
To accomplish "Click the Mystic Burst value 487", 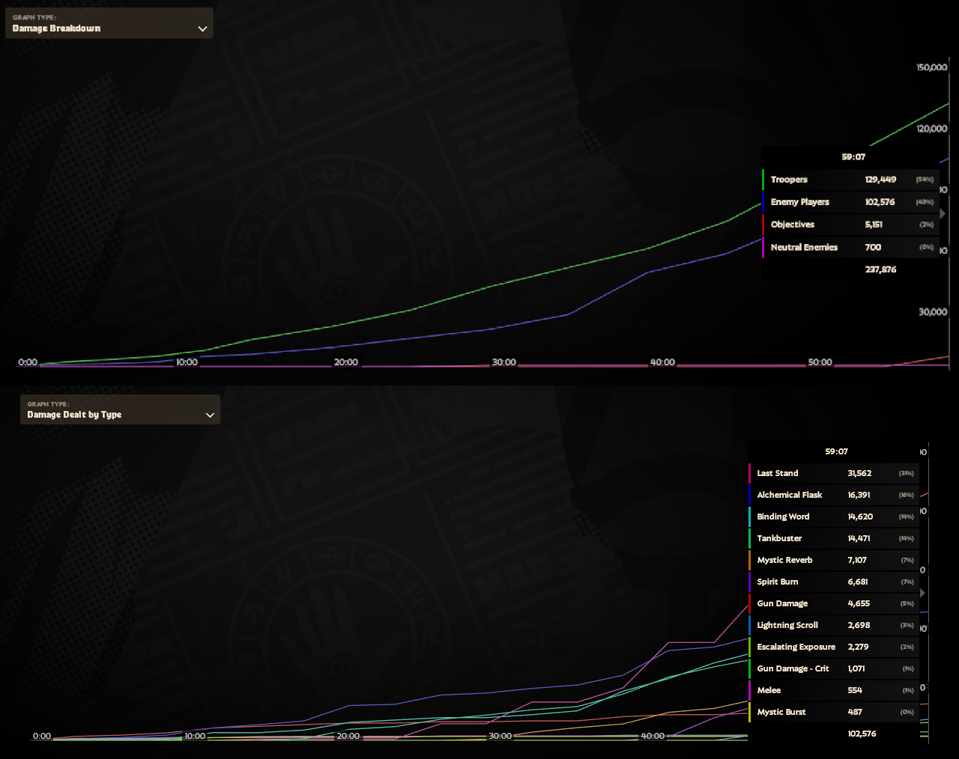I will [x=855, y=712].
